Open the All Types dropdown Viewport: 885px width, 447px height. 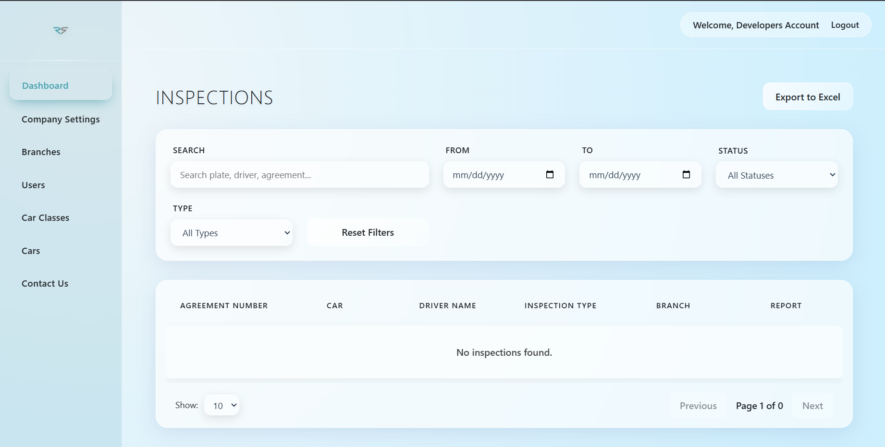click(232, 232)
